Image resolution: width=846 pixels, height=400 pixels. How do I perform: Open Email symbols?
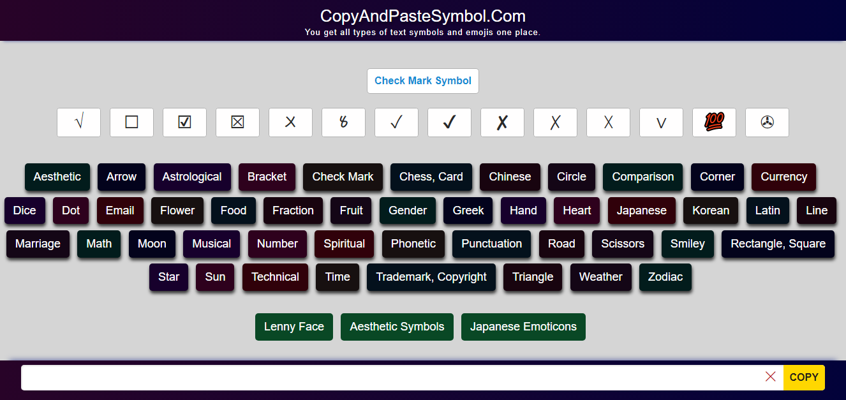[120, 211]
